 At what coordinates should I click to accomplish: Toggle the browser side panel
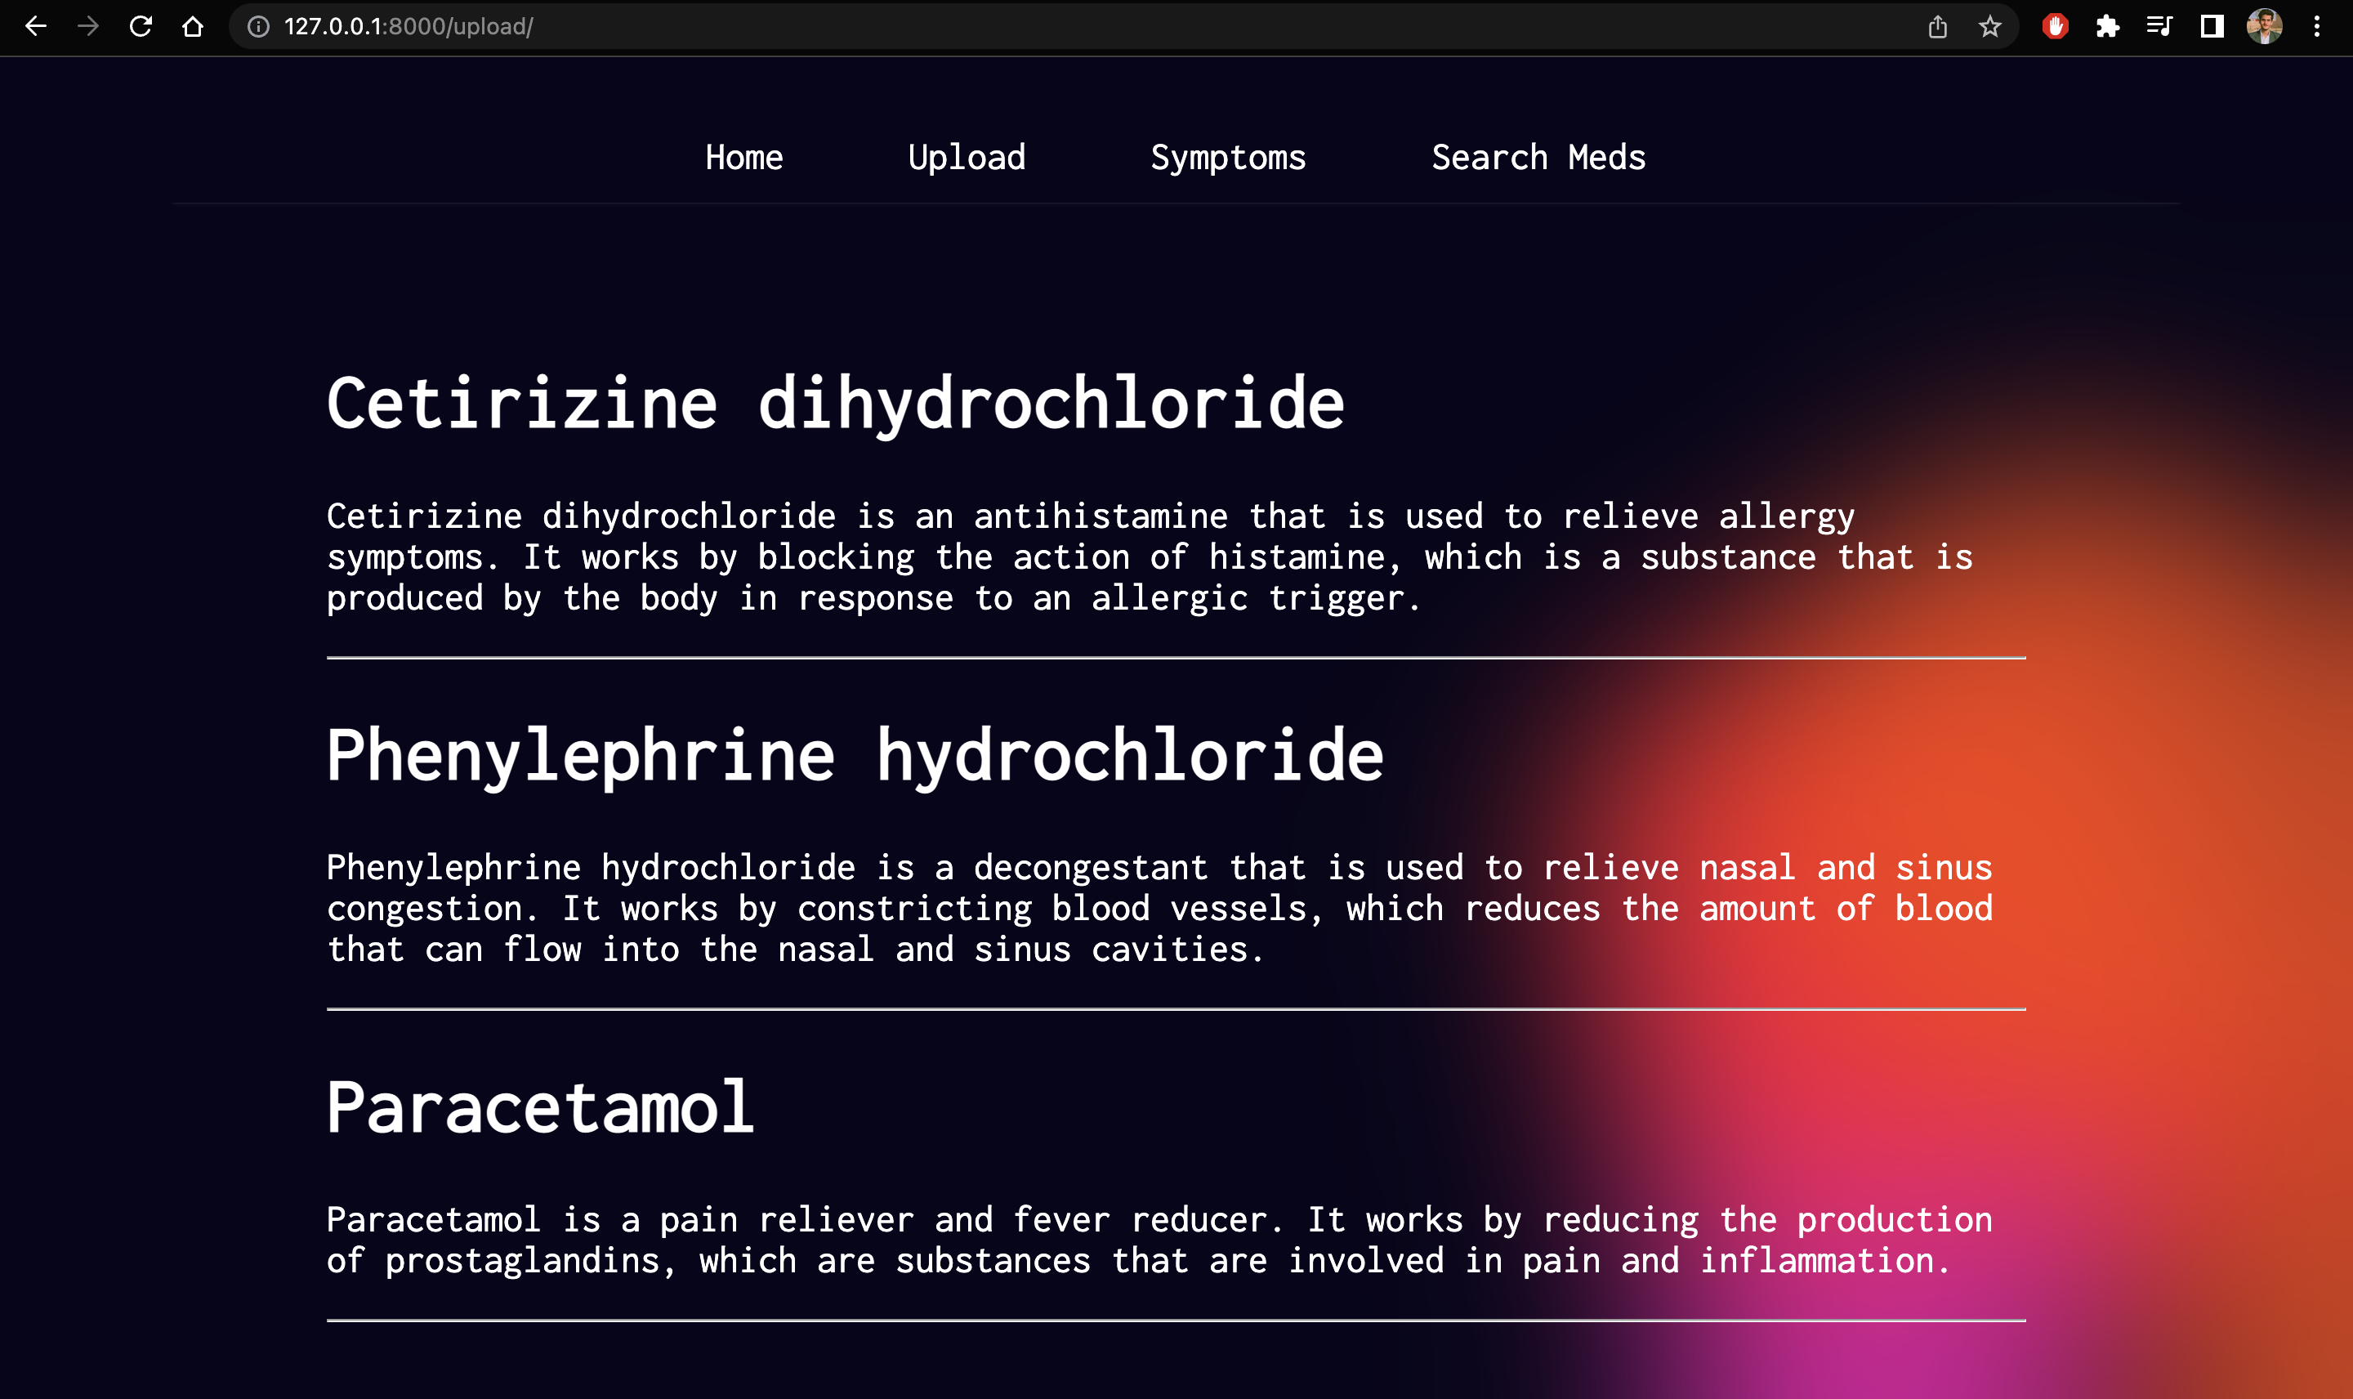[2212, 26]
